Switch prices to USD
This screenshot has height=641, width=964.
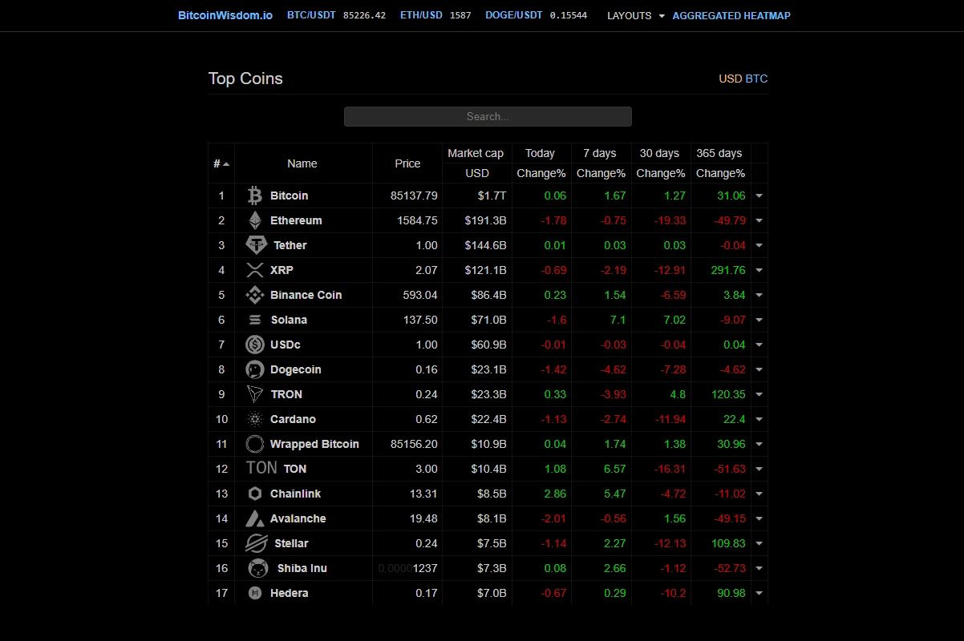click(x=730, y=79)
